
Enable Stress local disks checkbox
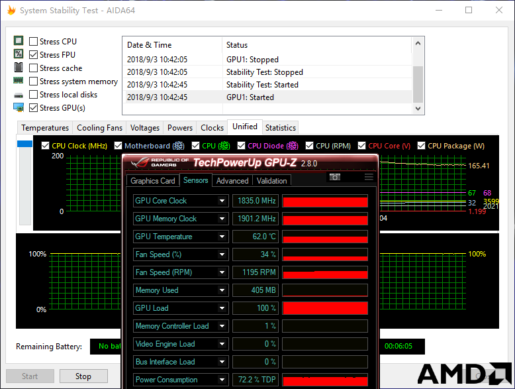33,94
